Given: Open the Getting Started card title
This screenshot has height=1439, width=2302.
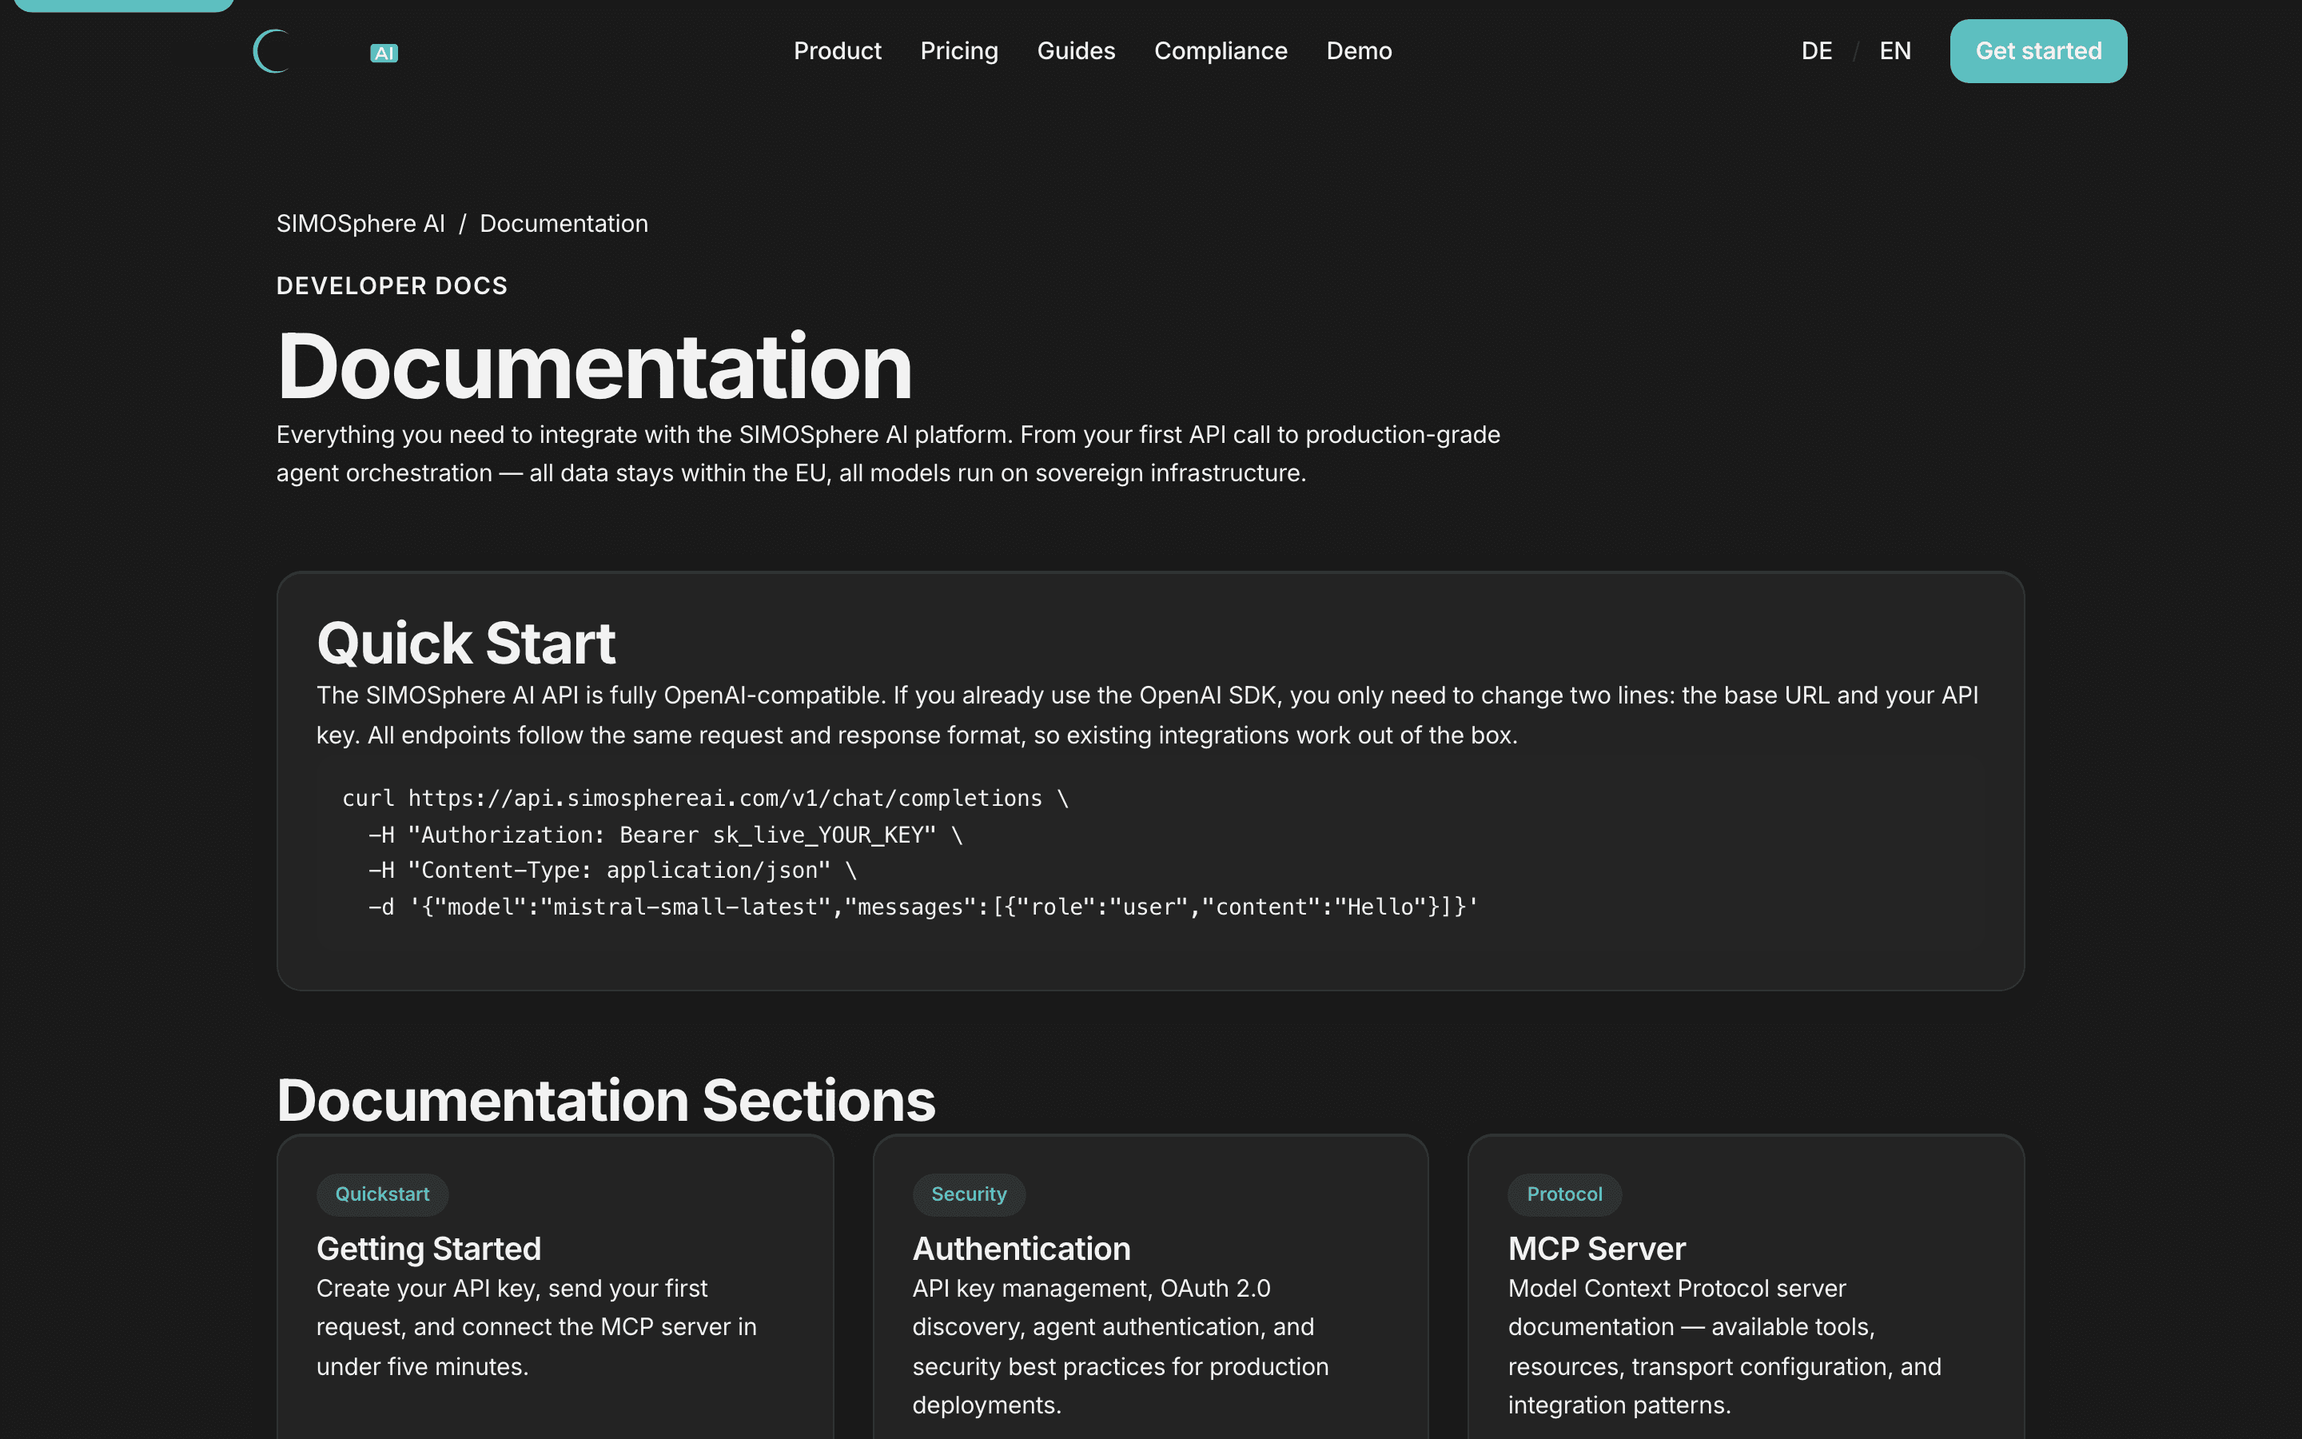Looking at the screenshot, I should click(429, 1249).
